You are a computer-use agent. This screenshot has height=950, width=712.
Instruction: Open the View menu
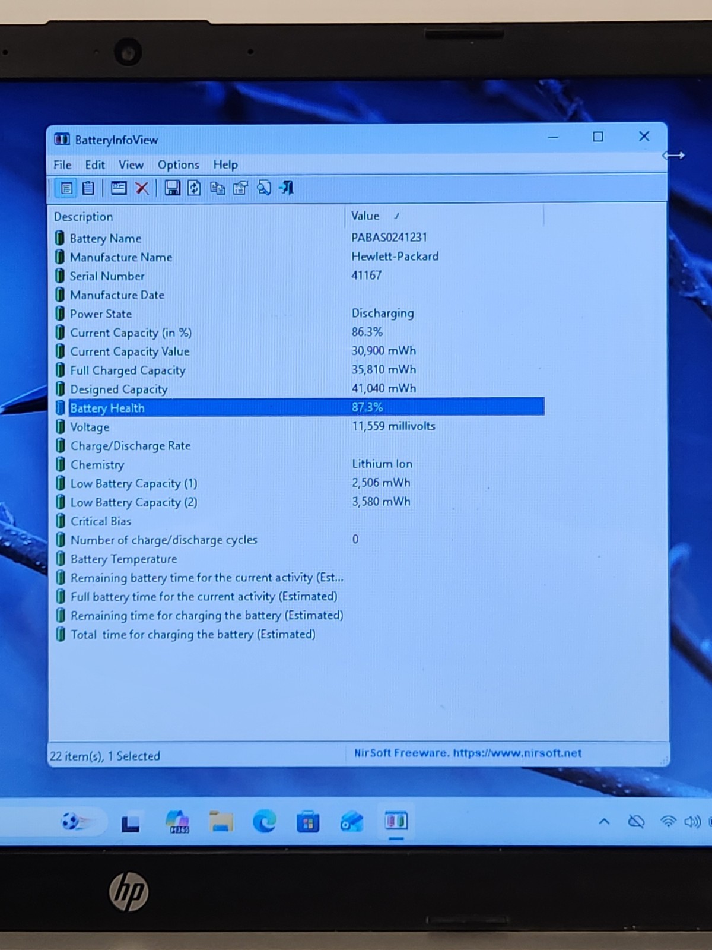pos(131,165)
